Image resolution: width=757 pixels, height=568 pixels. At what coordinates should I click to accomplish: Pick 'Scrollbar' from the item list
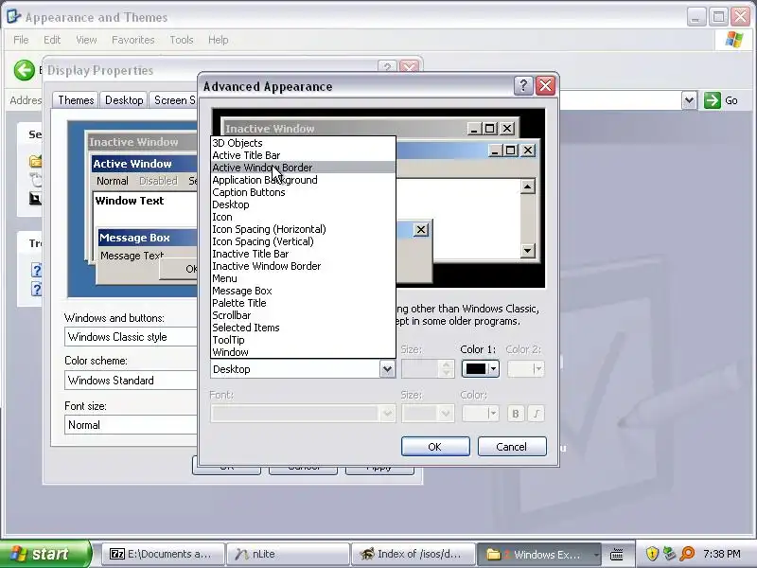pos(303,315)
